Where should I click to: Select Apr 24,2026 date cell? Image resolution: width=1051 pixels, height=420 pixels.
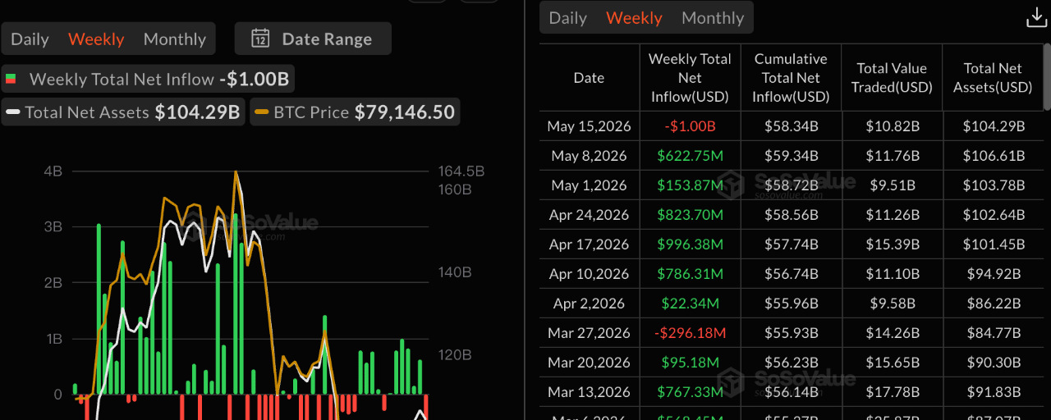(x=589, y=215)
